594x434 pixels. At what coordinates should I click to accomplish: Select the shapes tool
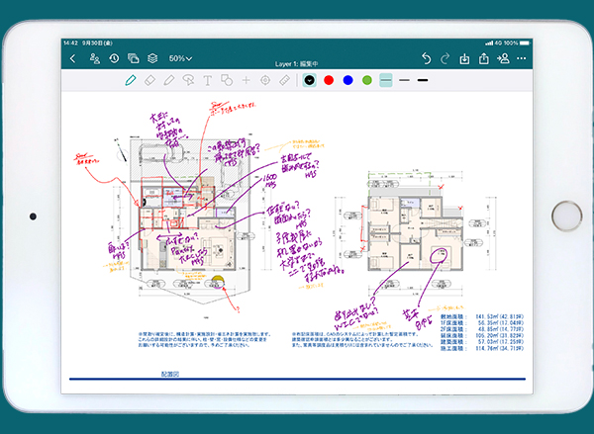coord(227,79)
